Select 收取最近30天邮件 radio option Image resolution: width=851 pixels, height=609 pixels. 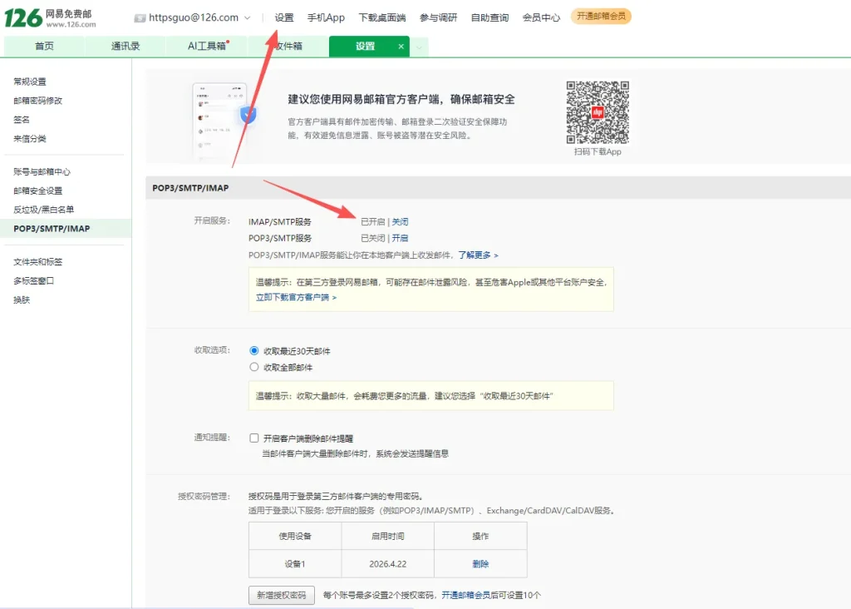click(x=254, y=351)
